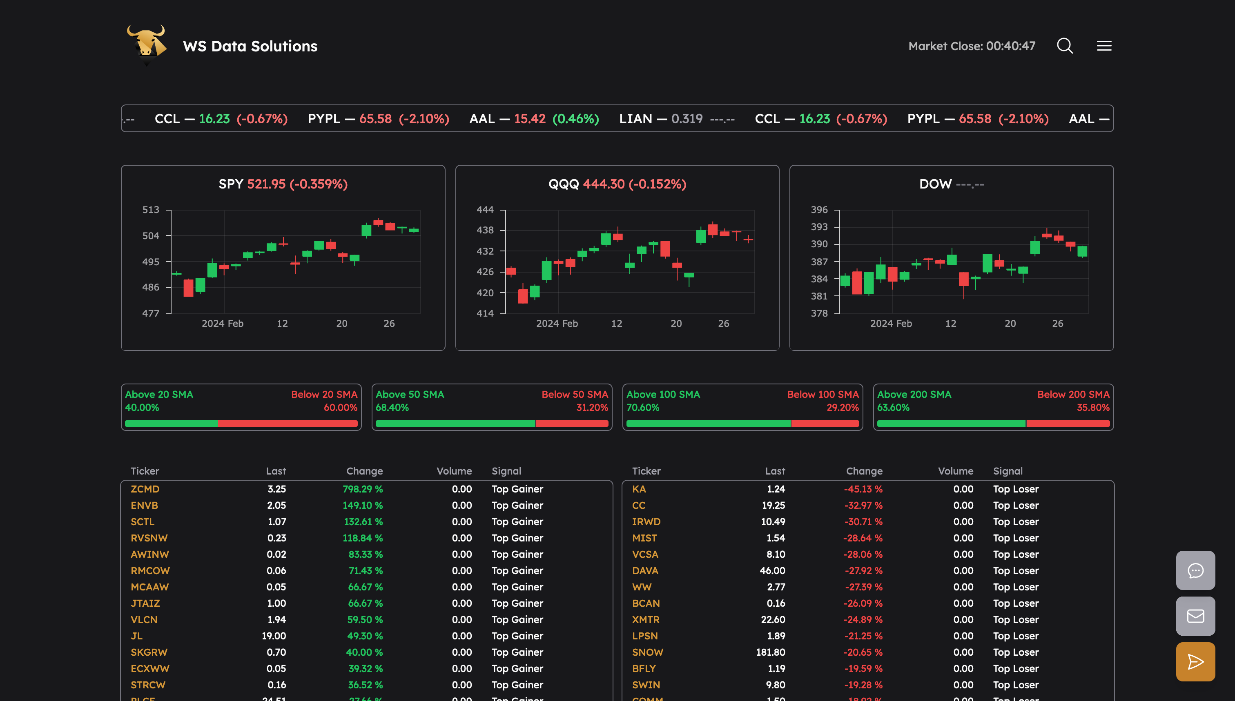Click the envelope mail widget
This screenshot has width=1235, height=701.
[x=1195, y=616]
